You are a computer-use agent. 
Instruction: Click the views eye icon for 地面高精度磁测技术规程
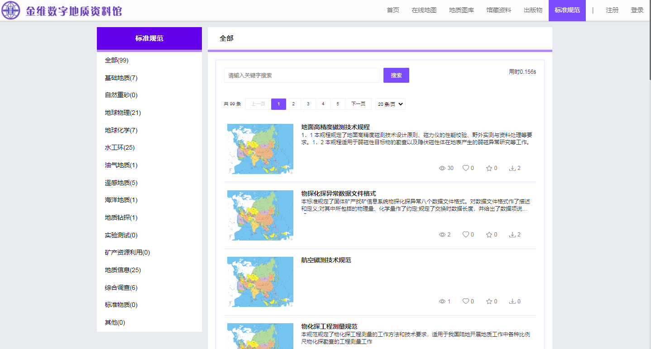pos(442,168)
